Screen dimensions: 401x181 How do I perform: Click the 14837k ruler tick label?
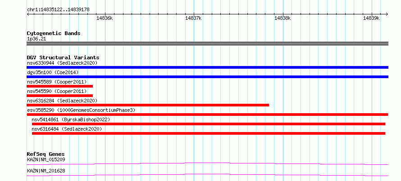[x=194, y=18]
